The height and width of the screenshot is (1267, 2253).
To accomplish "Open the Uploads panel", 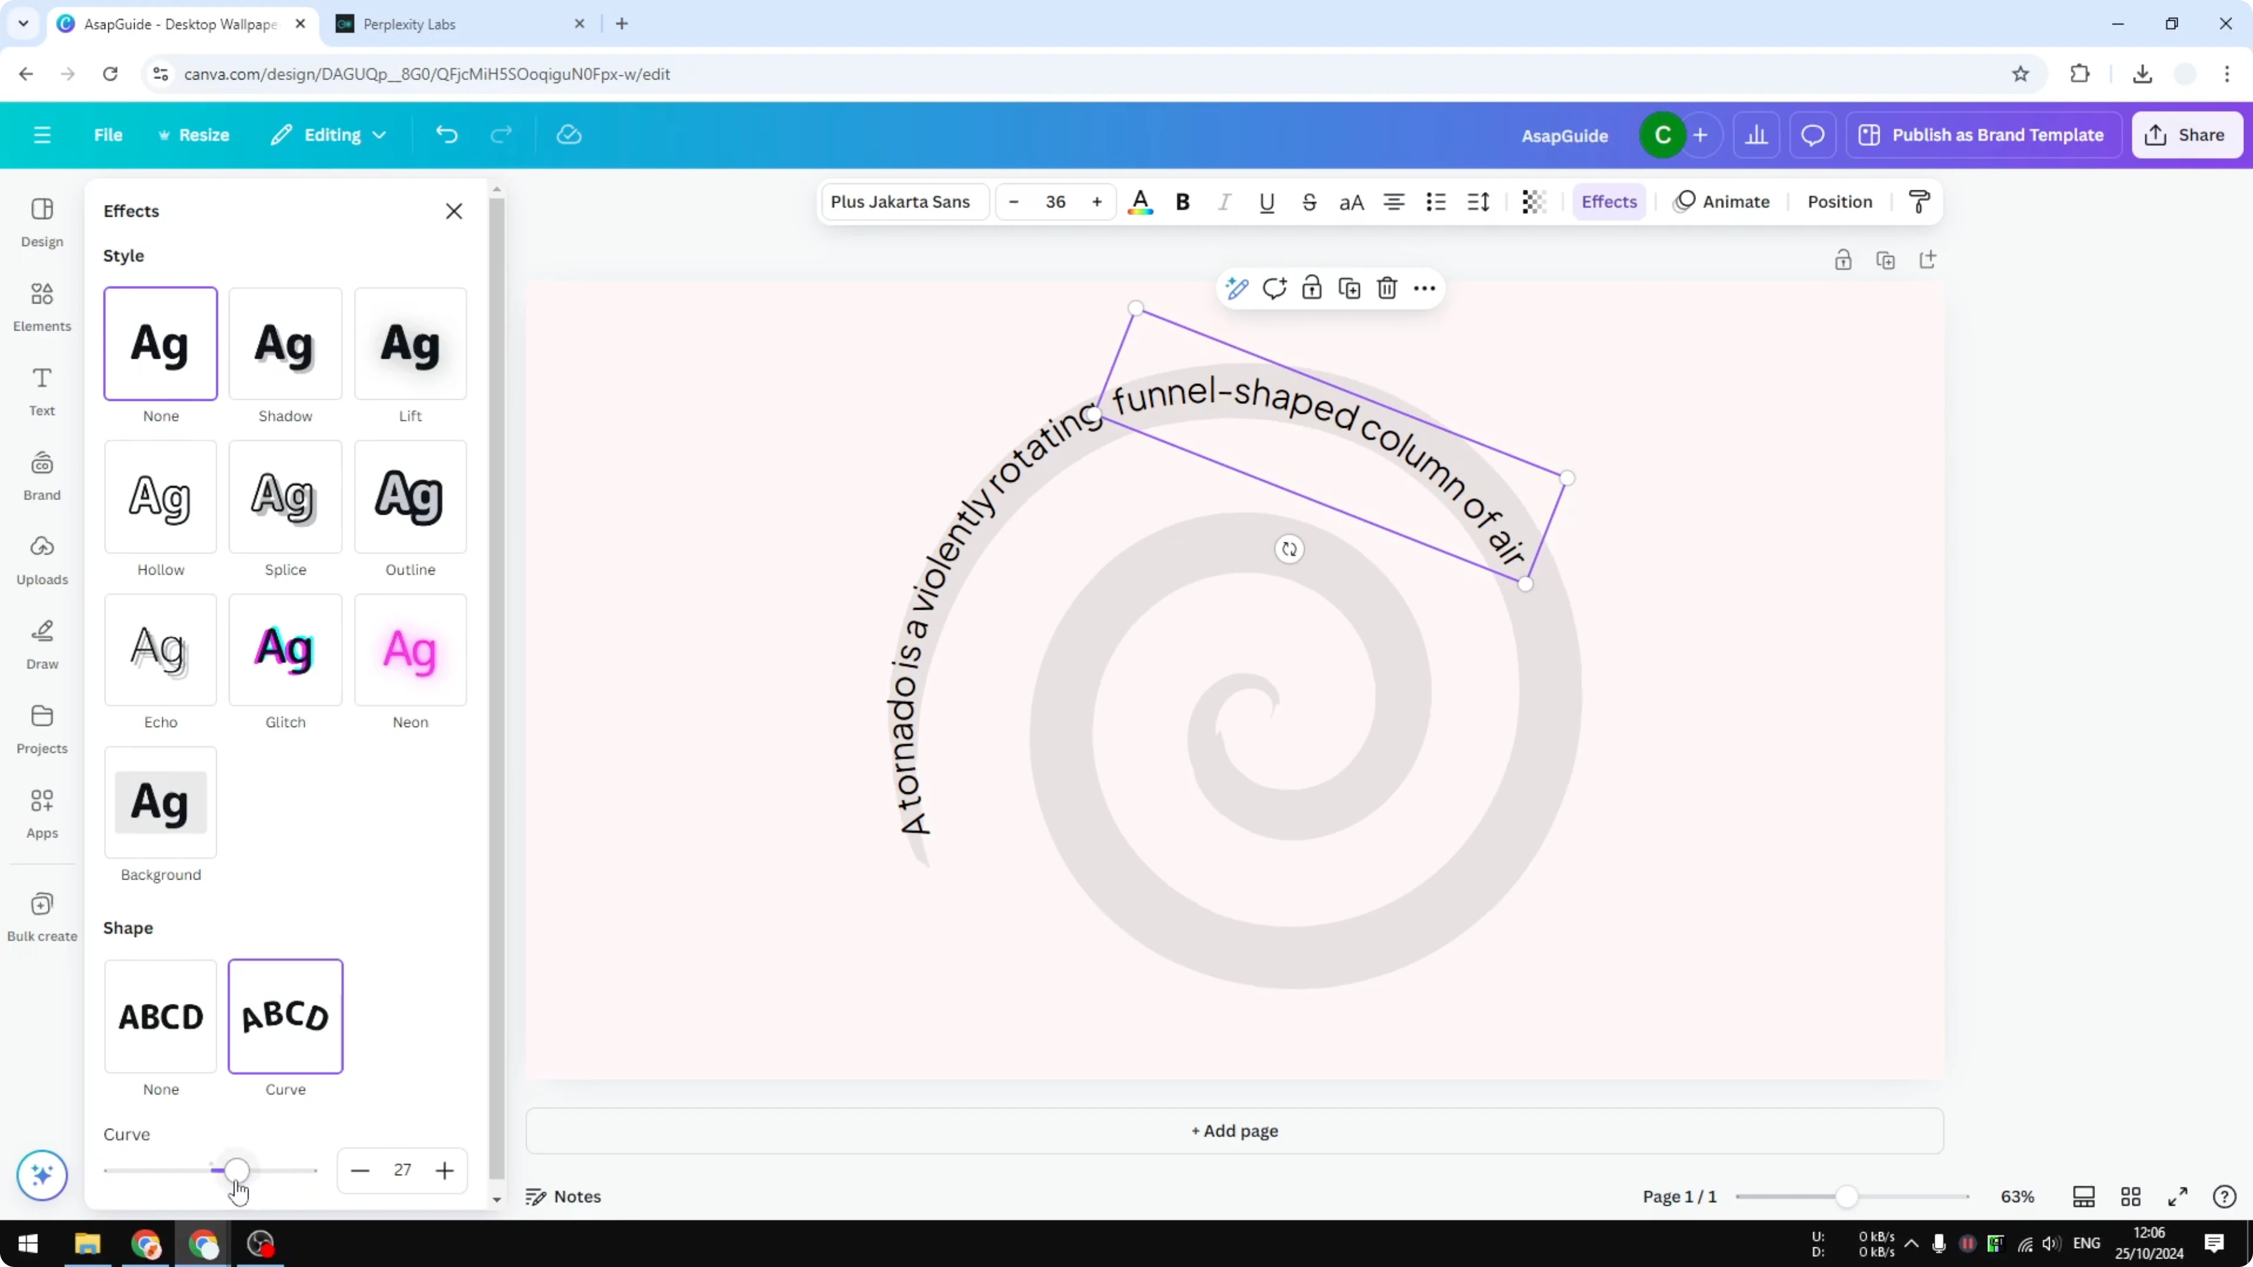I will (41, 559).
